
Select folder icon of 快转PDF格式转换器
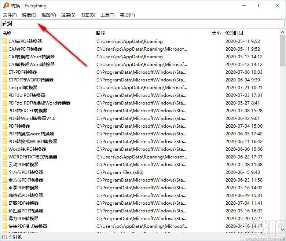coord(5,226)
